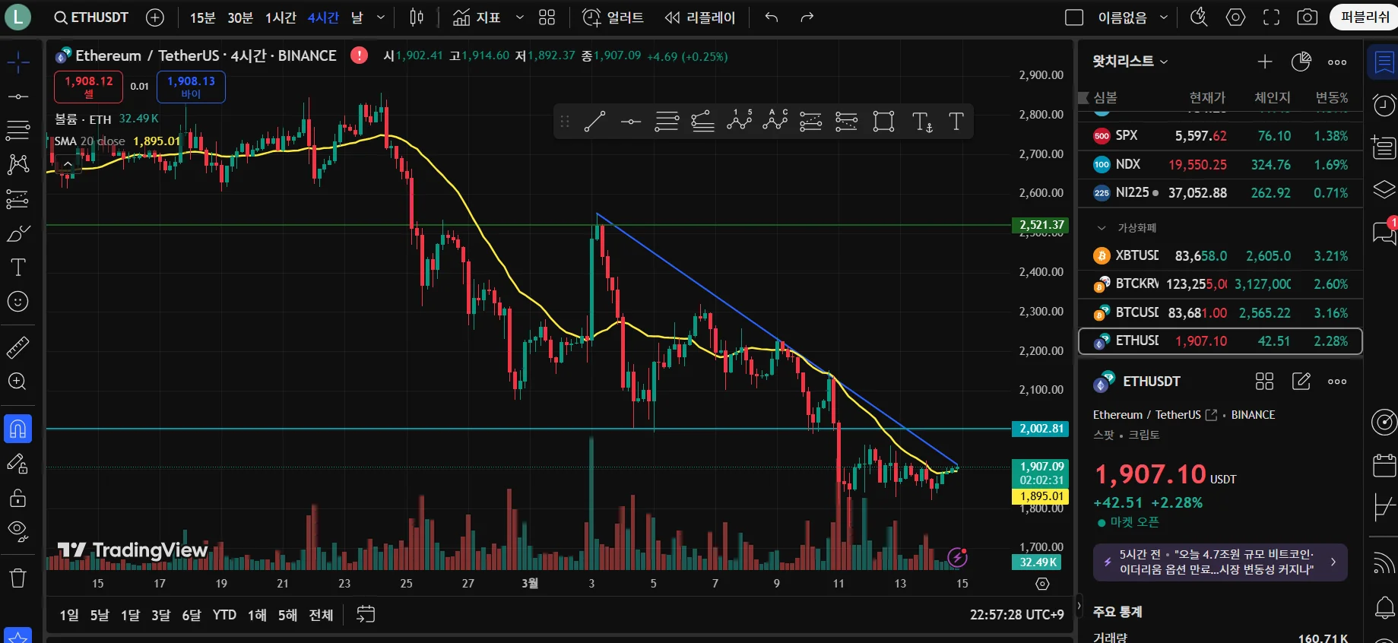Open the emoji and icons tool
Image resolution: width=1398 pixels, height=643 pixels.
18,302
